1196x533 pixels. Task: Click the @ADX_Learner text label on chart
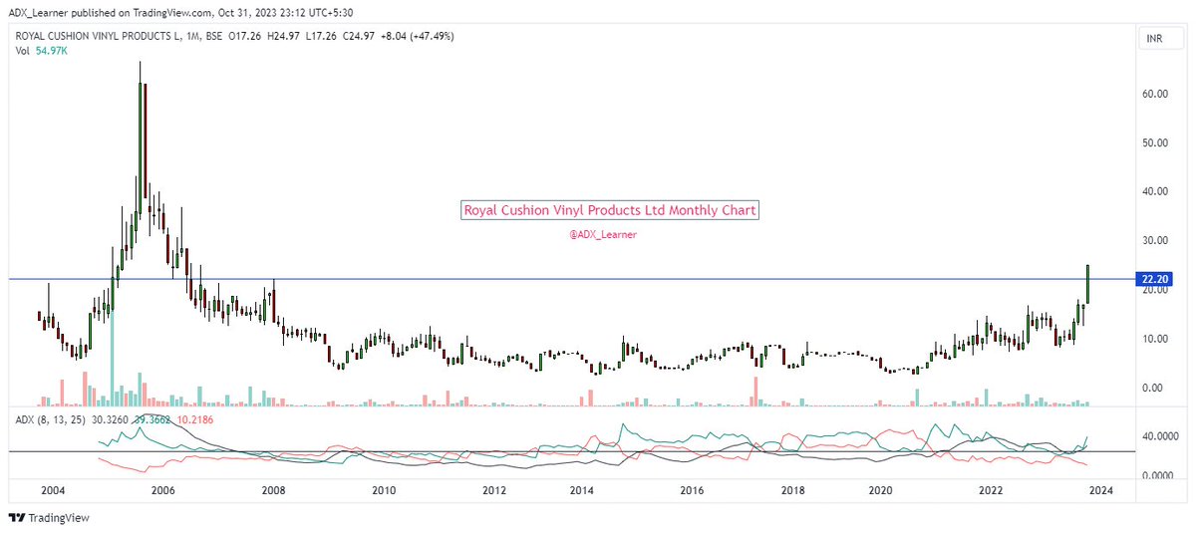click(x=603, y=234)
